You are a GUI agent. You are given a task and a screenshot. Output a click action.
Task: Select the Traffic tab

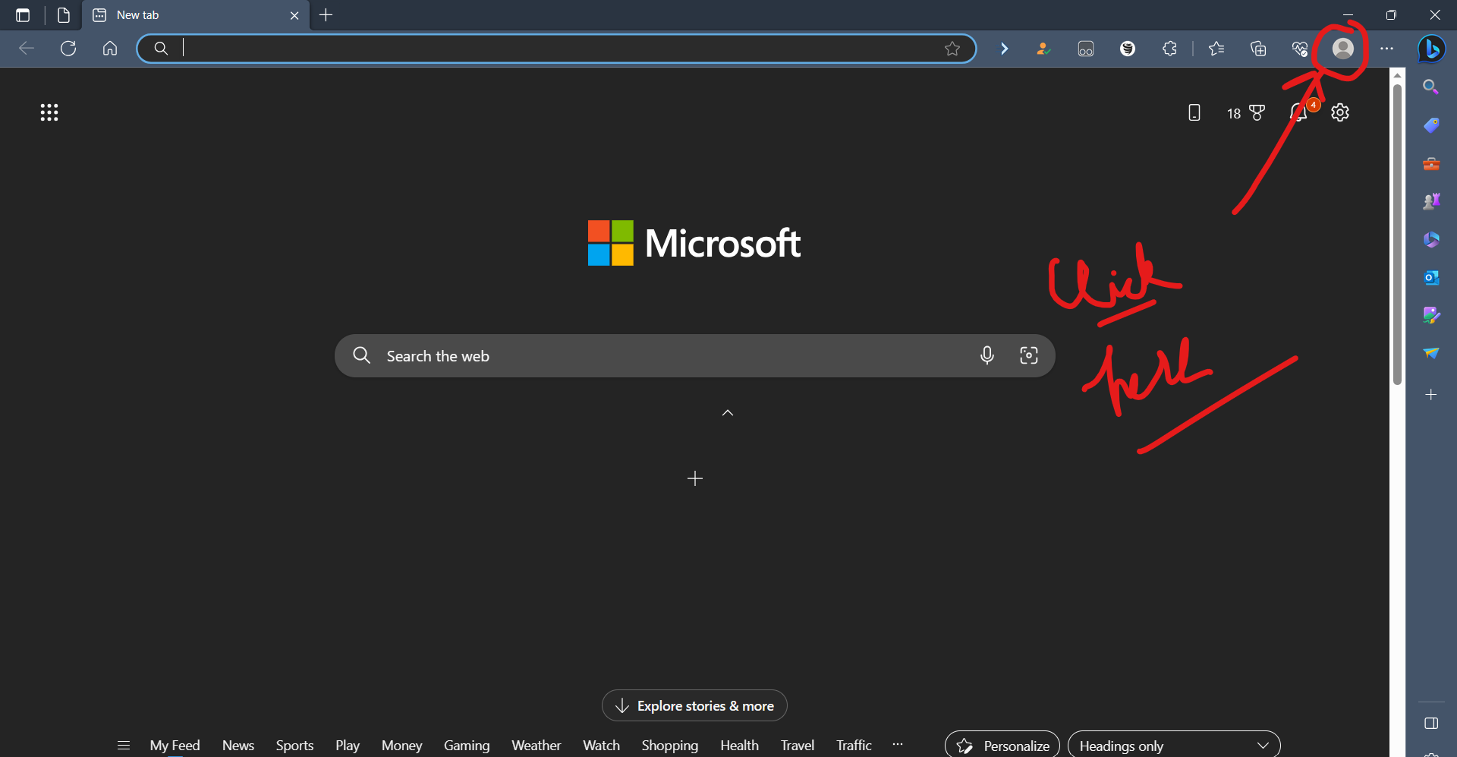[x=854, y=746]
